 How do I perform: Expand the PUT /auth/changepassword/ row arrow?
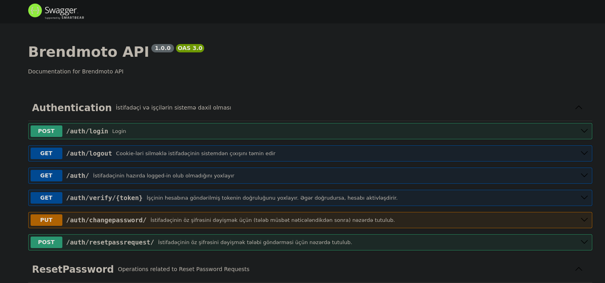coord(584,220)
